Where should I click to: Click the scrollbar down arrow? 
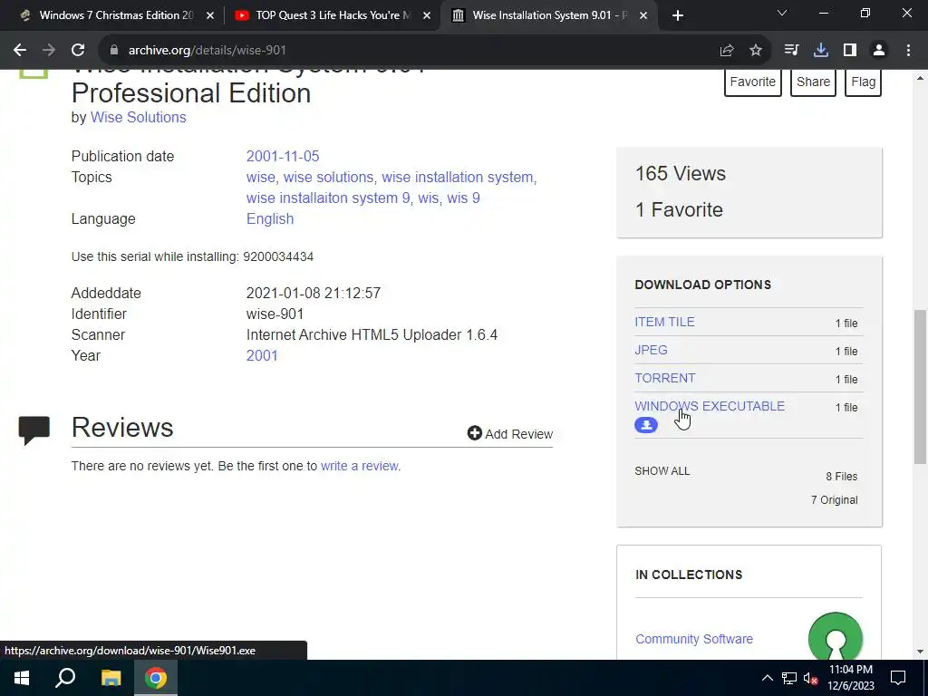(920, 652)
